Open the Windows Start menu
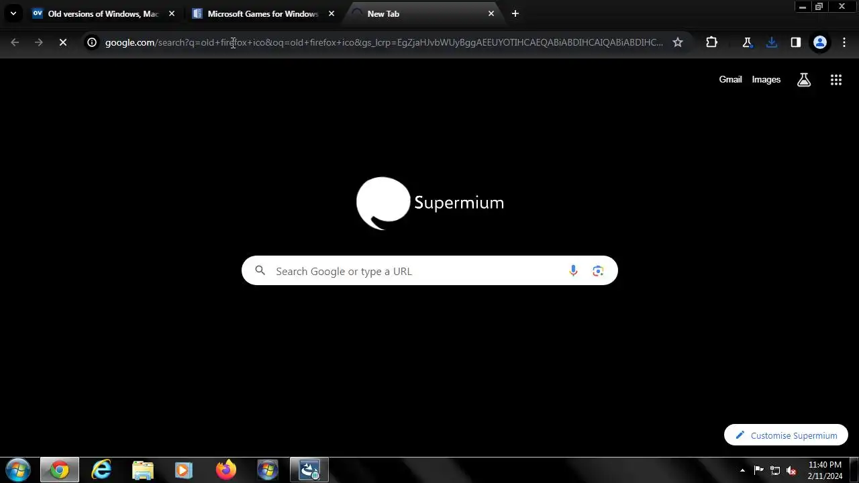The image size is (859, 483). pos(18,470)
